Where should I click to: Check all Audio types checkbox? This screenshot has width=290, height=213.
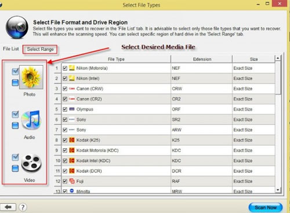tap(15, 114)
